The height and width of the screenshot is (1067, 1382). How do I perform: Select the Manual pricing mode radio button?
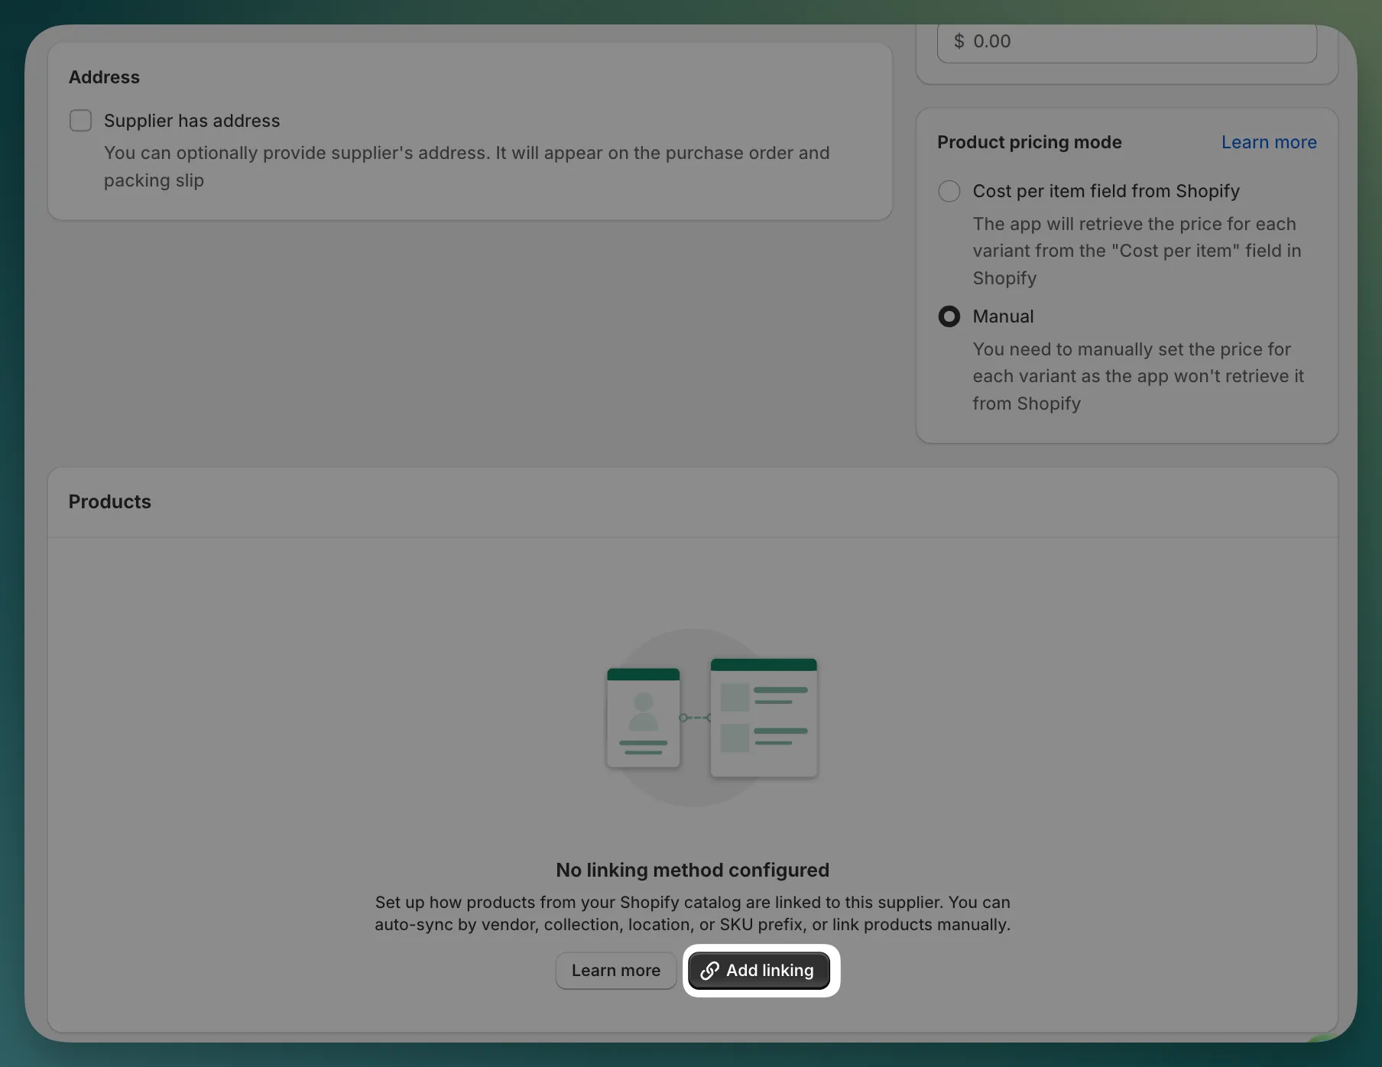click(949, 316)
